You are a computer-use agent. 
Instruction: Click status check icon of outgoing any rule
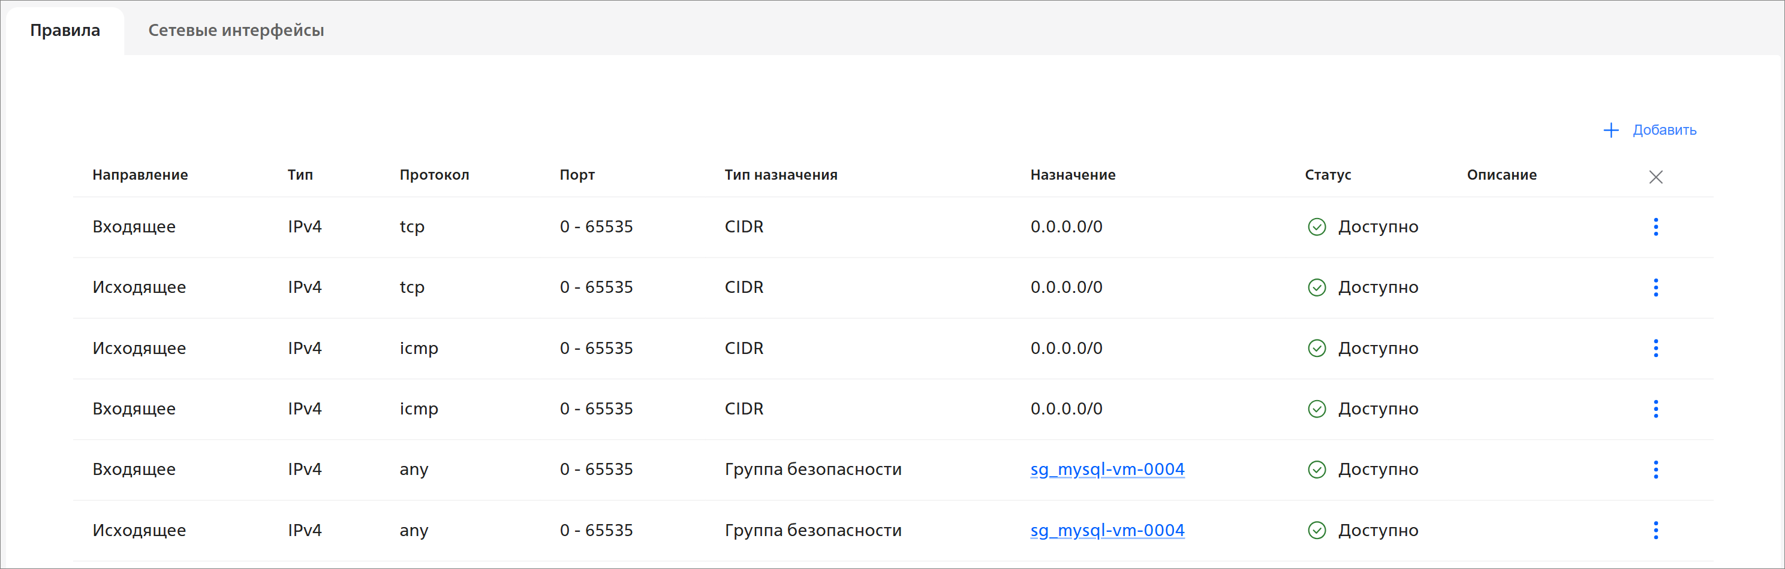(1317, 530)
